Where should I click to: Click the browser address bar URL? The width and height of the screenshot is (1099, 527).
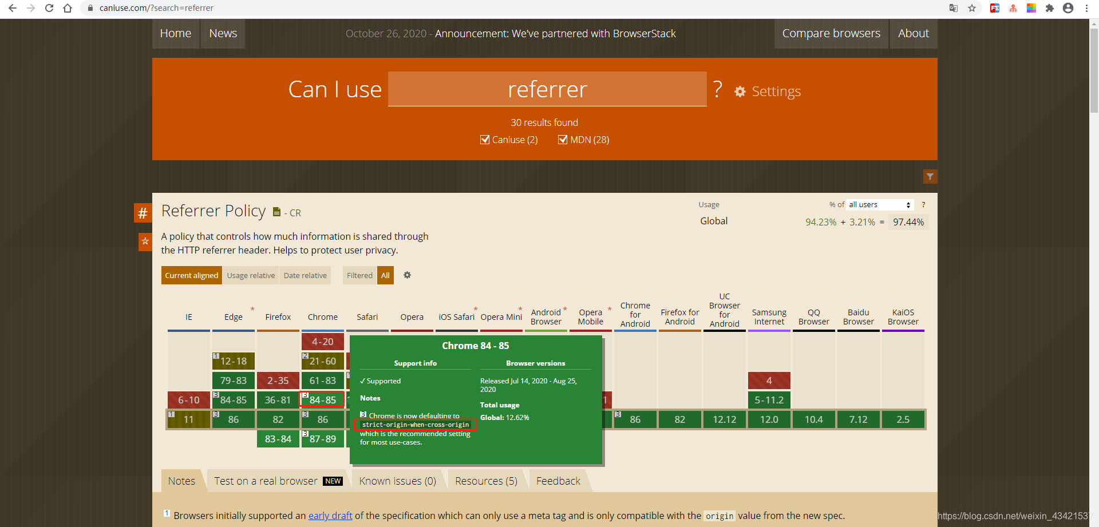[156, 8]
